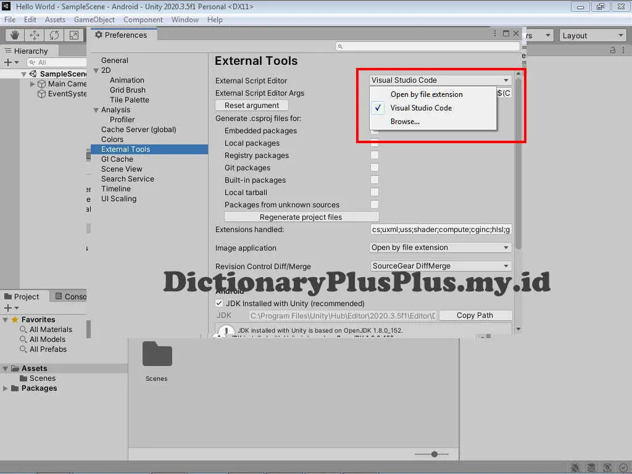Choose Visual Studio Code menu option

pyautogui.click(x=433, y=108)
